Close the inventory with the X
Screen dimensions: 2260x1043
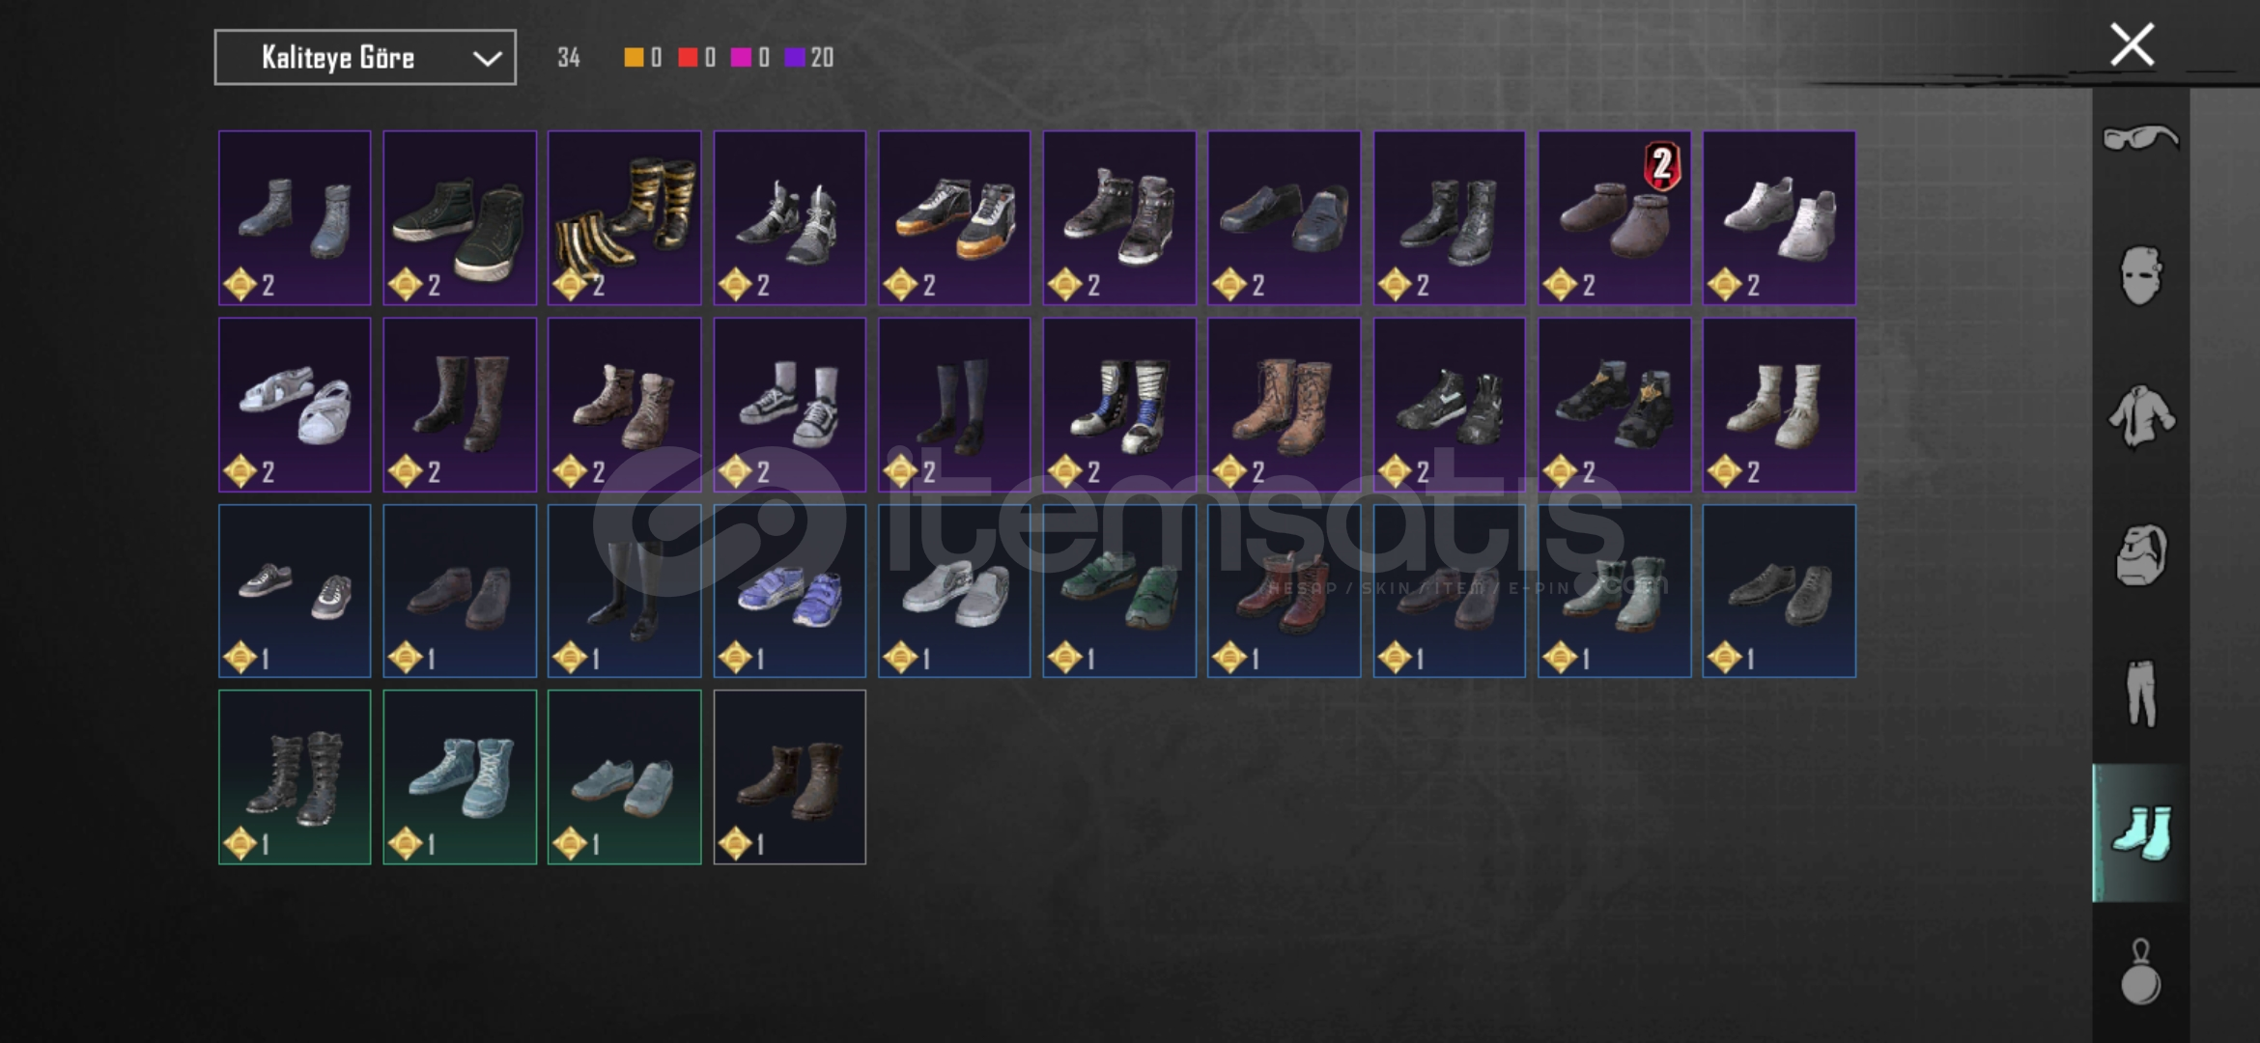(x=2132, y=44)
